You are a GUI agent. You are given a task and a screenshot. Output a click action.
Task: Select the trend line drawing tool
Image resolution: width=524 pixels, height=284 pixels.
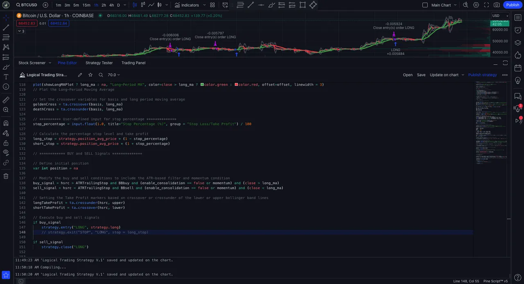(6, 28)
